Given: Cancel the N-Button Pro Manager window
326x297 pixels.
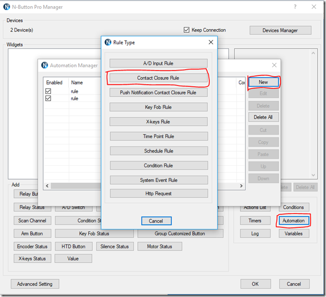Looking at the screenshot, I should point(294,284).
